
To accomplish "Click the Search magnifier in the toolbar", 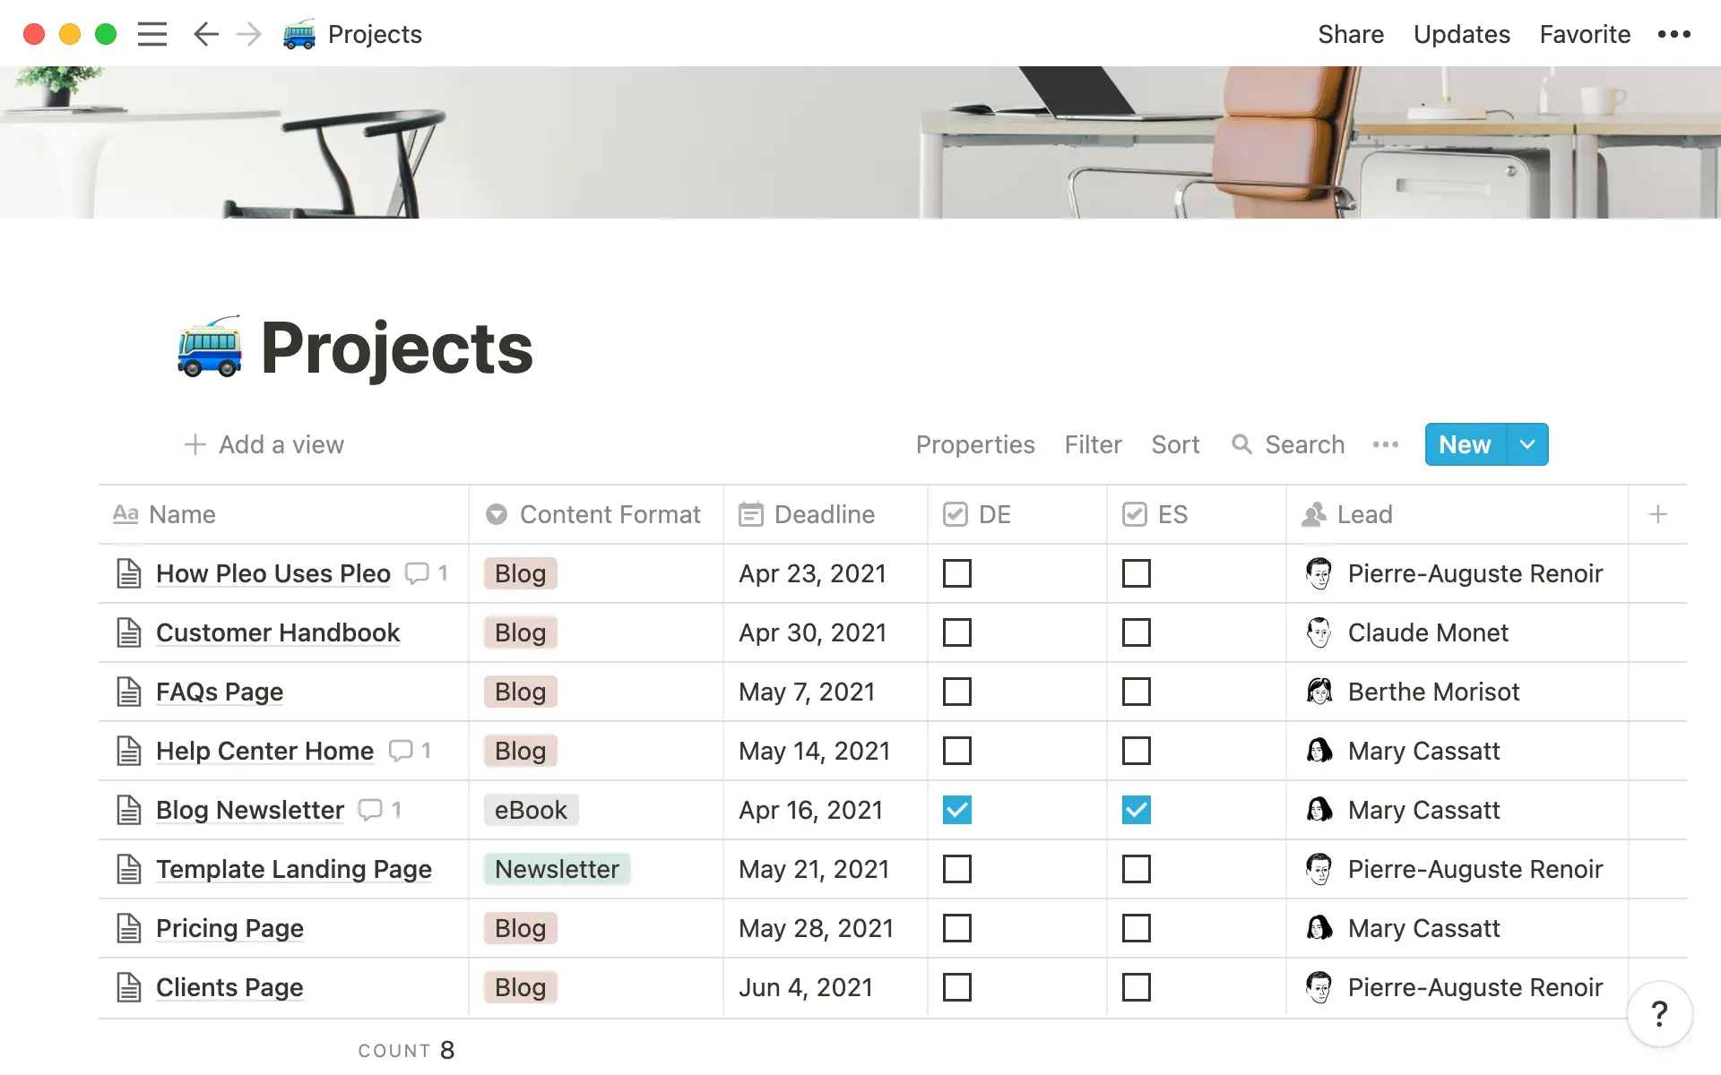I will [x=1241, y=444].
